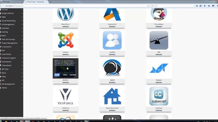Open the Others sidebar menu

pos(12,88)
